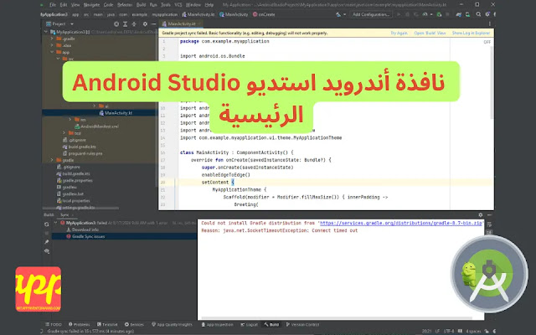Open the Run menu
This screenshot has width=536, height=335.
pyautogui.click(x=153, y=5)
